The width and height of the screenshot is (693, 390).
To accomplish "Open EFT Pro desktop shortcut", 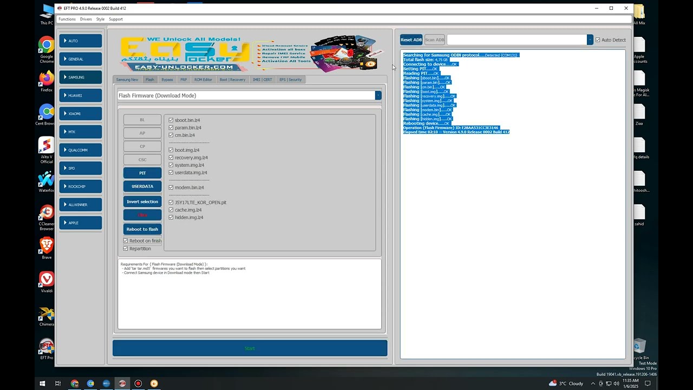I will 47,349.
